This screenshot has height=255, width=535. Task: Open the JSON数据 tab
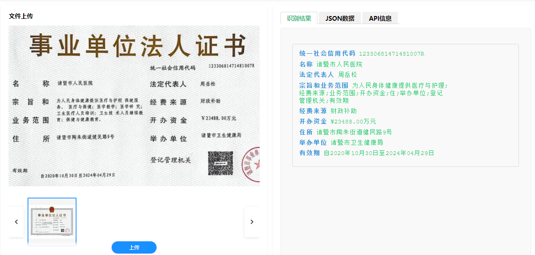340,18
